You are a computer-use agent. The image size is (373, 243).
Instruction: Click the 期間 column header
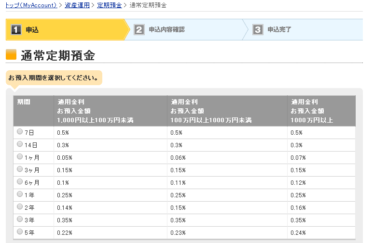[24, 102]
